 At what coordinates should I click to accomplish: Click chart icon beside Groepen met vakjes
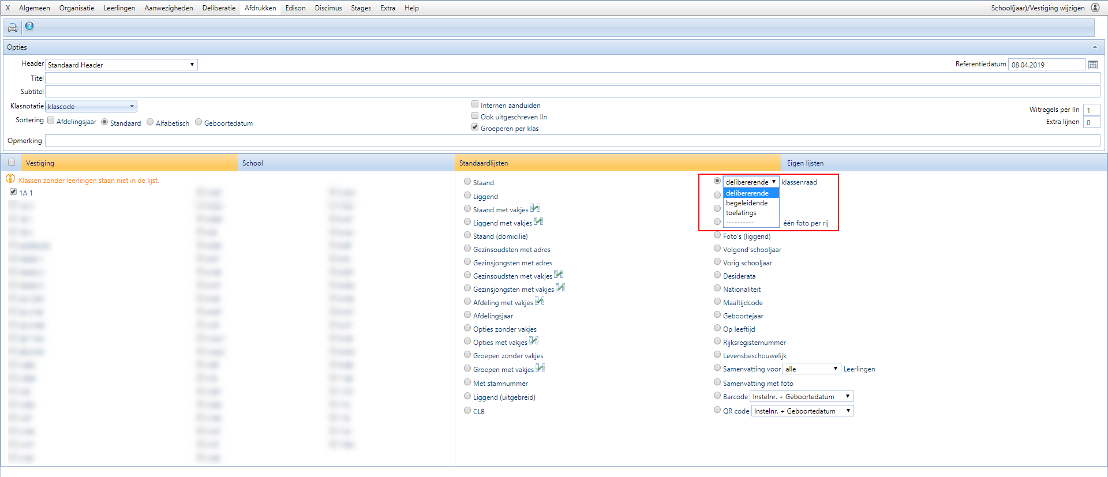pyautogui.click(x=540, y=369)
